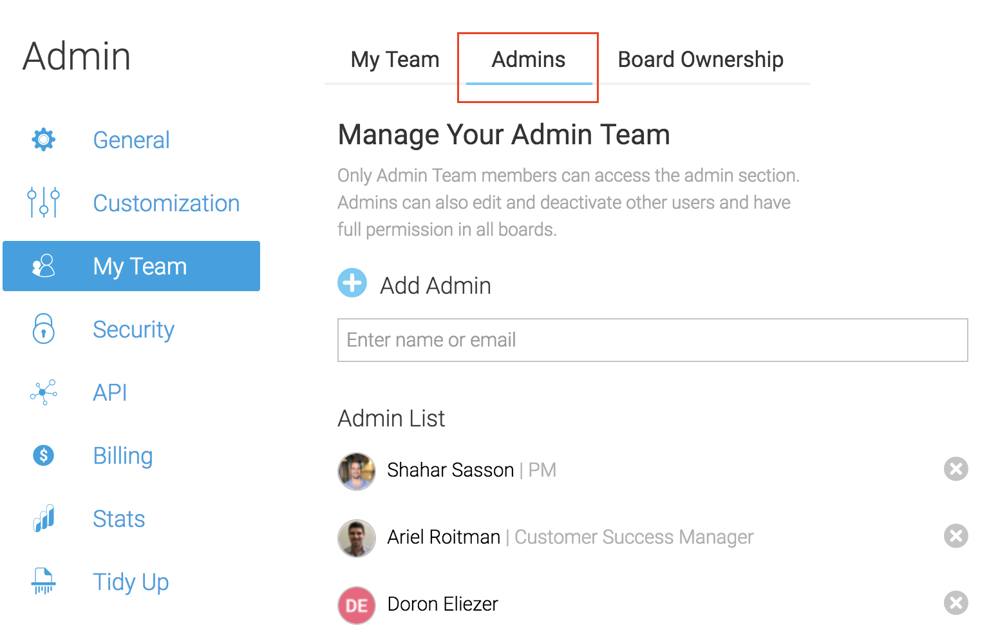Click the API network nodes icon
Image resolution: width=998 pixels, height=639 pixels.
(44, 392)
